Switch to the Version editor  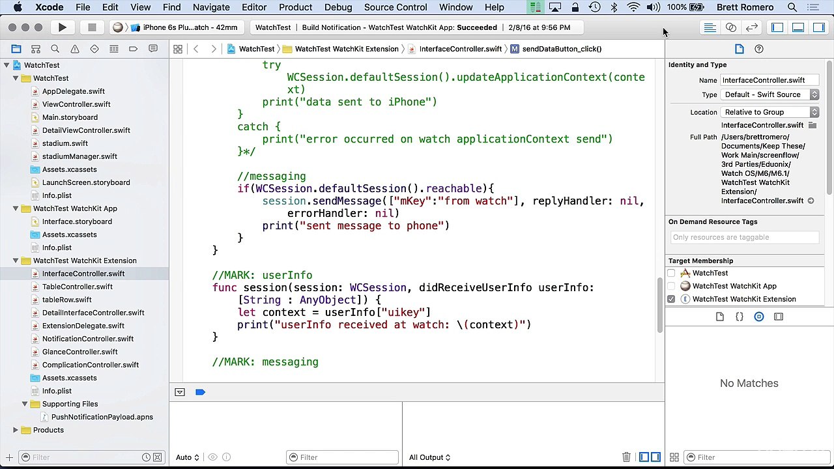tap(752, 27)
